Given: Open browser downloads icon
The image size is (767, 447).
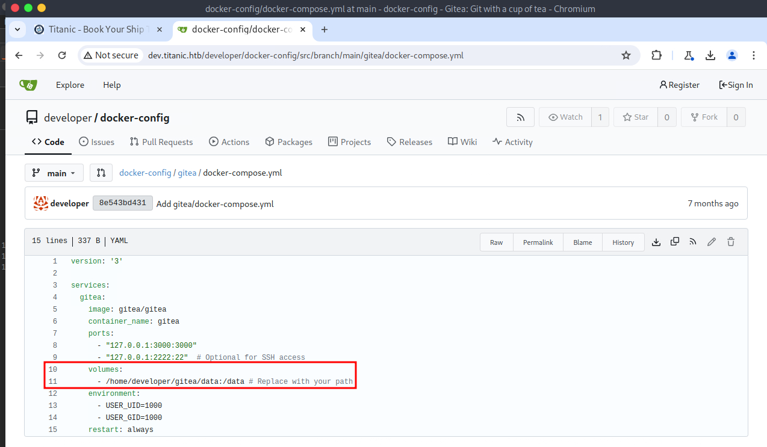Looking at the screenshot, I should [710, 55].
